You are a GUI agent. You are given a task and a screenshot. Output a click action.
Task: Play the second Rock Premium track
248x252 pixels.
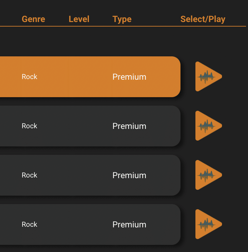coord(208,126)
